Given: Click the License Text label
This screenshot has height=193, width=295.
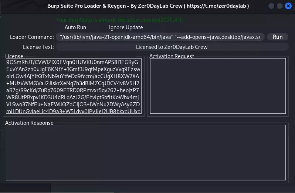Looking at the screenshot, I should coord(38,47).
